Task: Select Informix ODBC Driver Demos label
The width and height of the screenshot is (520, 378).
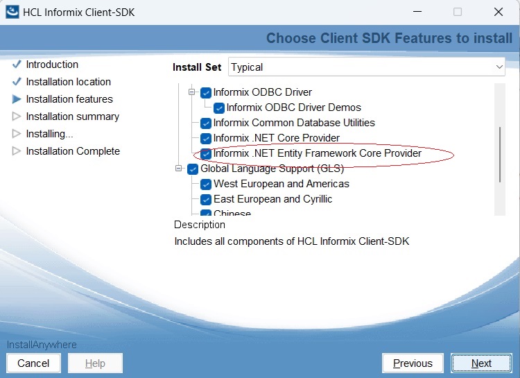Action: (x=293, y=108)
